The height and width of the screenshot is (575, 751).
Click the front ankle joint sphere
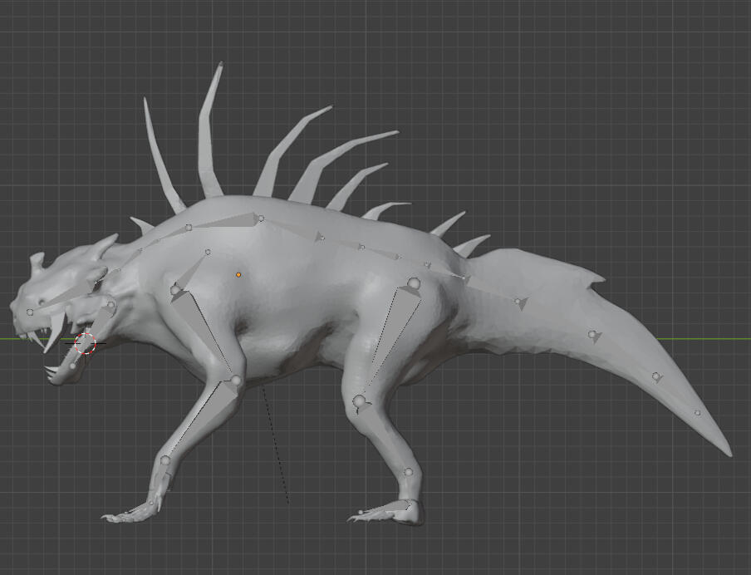[165, 460]
